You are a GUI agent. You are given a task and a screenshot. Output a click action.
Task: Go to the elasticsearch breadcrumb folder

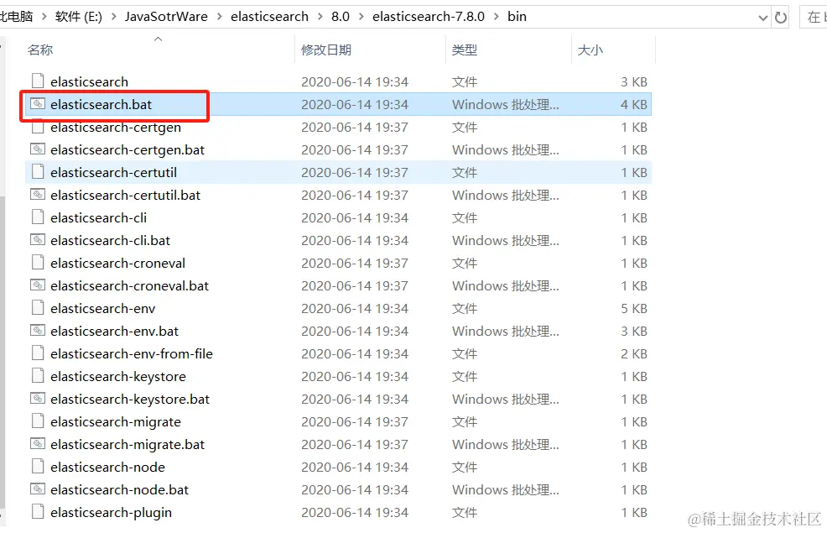click(x=269, y=17)
